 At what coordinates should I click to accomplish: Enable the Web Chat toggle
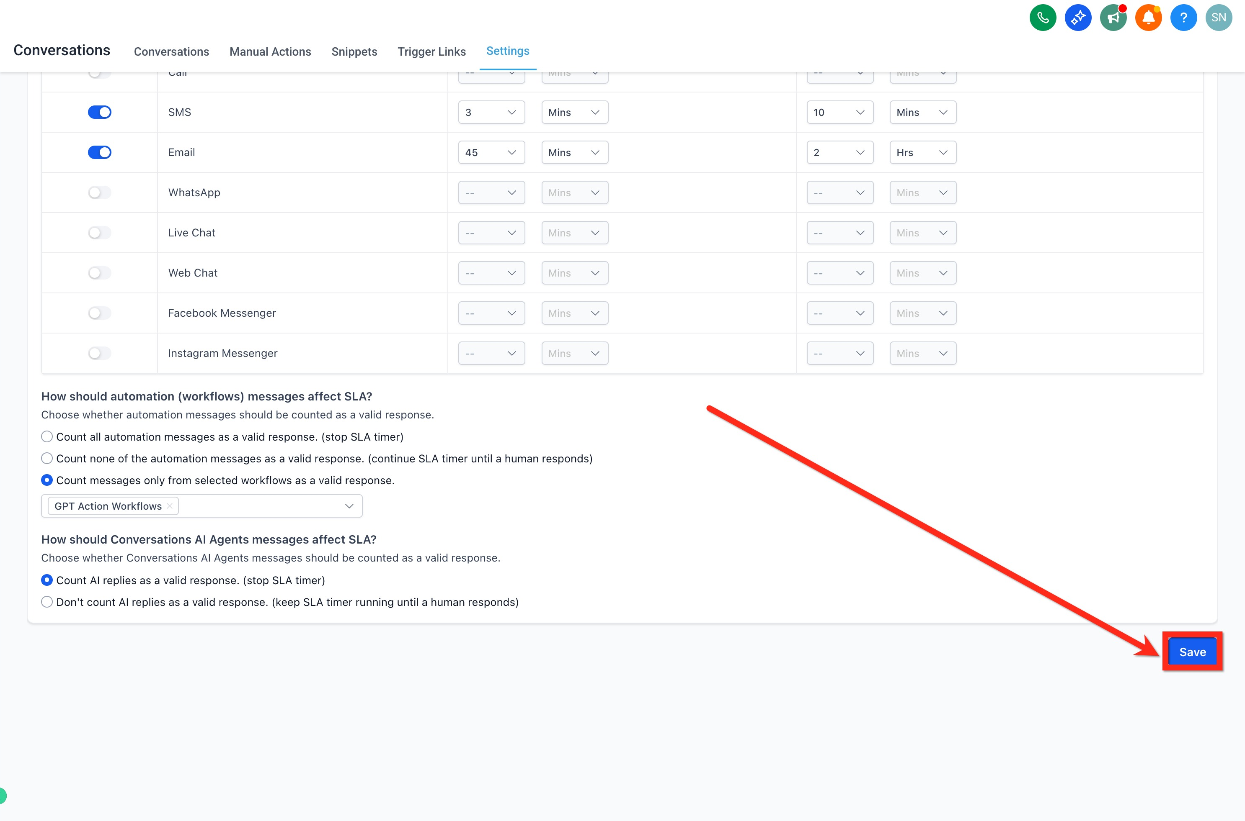point(100,273)
